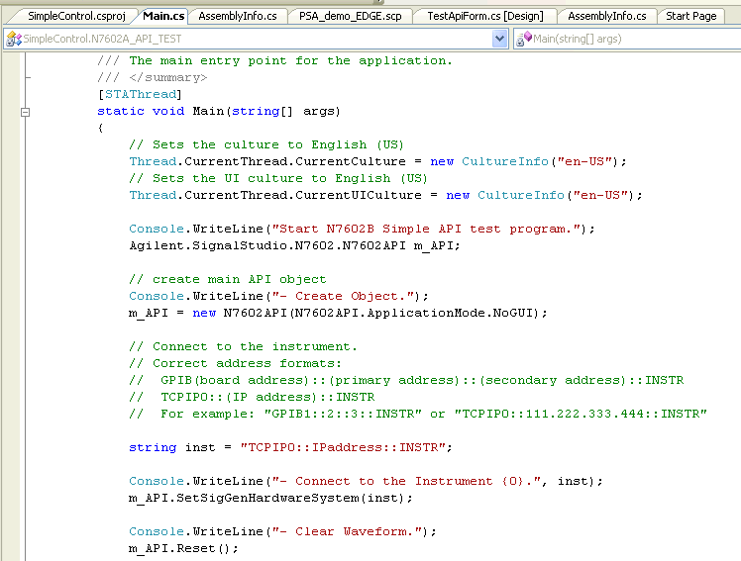Go to the Start Page tab
Screen dimensions: 741x561
coord(690,16)
